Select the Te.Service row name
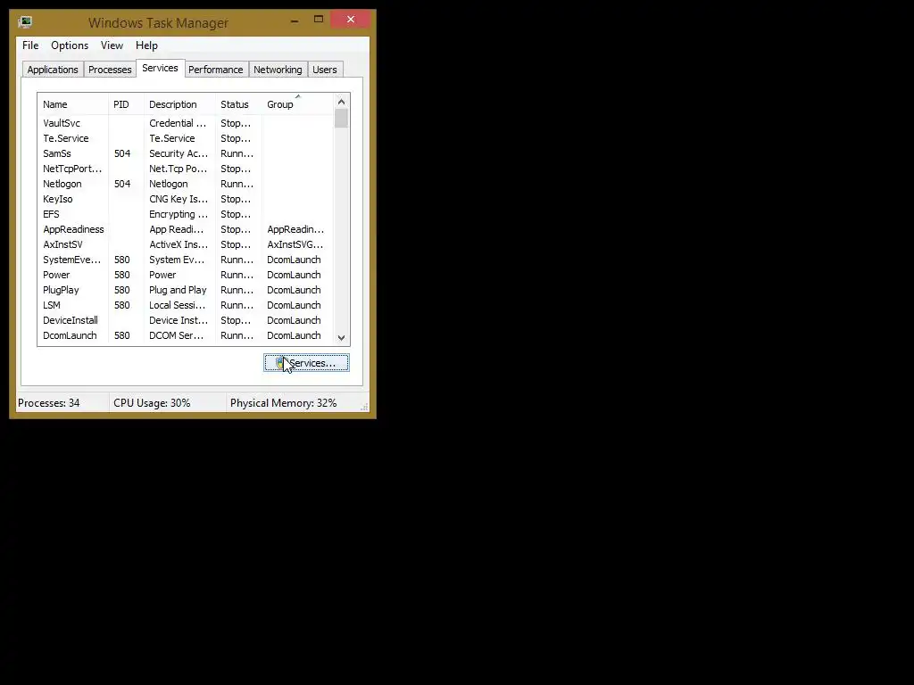Viewport: 914px width, 685px height. (66, 138)
